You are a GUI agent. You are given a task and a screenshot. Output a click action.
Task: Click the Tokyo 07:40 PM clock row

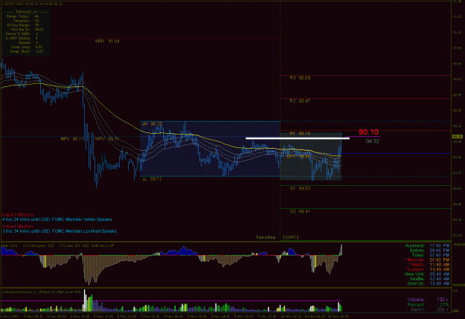tap(430, 255)
